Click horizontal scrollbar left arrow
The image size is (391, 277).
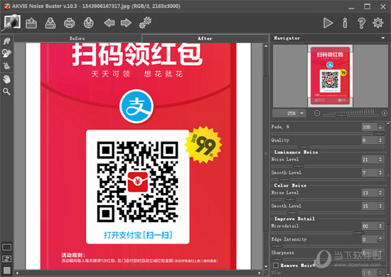click(17, 273)
